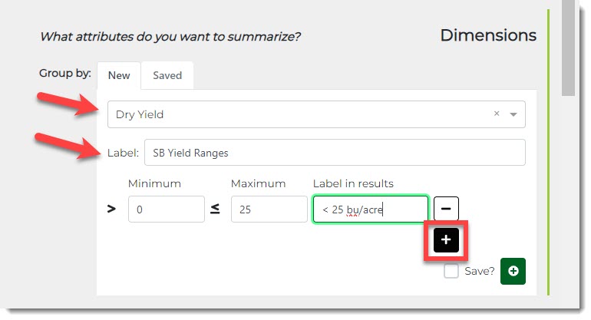Click the Dimensions heading
The image size is (591, 320).
[x=488, y=35]
